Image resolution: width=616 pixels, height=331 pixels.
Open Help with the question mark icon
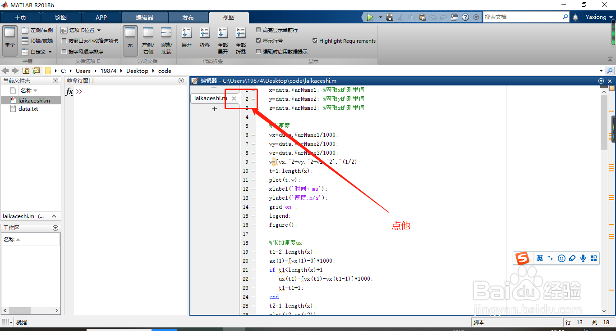(465, 17)
